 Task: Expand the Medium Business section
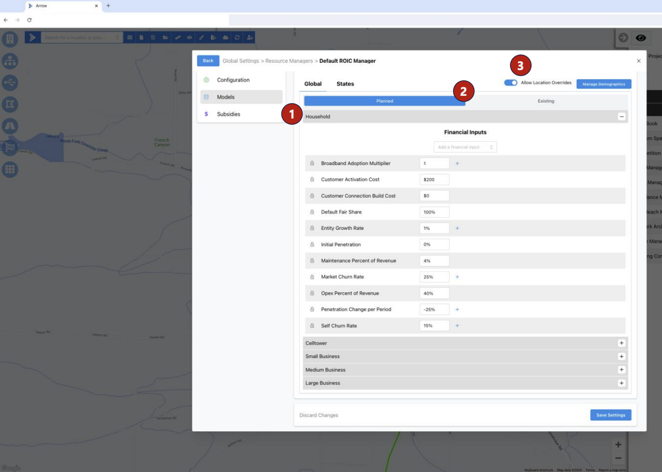pyautogui.click(x=621, y=370)
